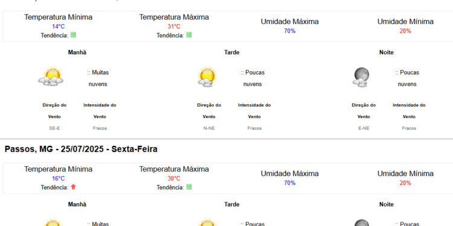This screenshot has width=453, height=226.
Task: Click the first Noite period heading
Action: pos(387,52)
